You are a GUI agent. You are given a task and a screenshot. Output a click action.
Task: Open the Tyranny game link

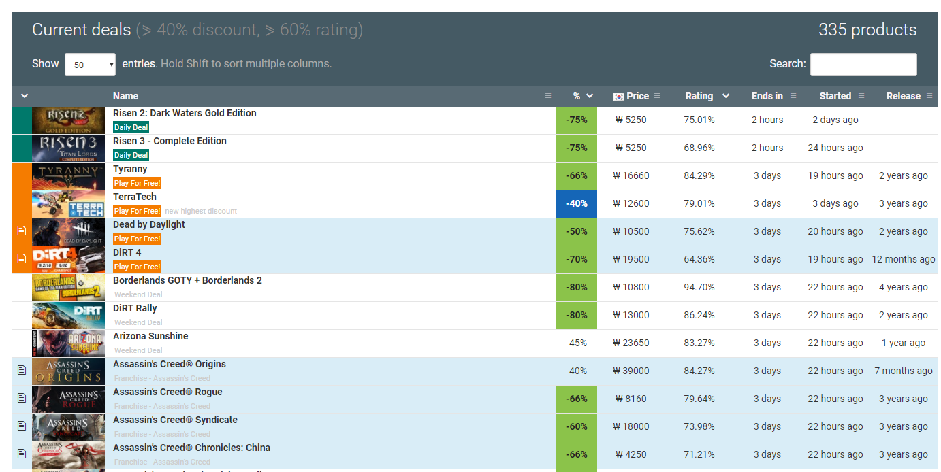130,169
